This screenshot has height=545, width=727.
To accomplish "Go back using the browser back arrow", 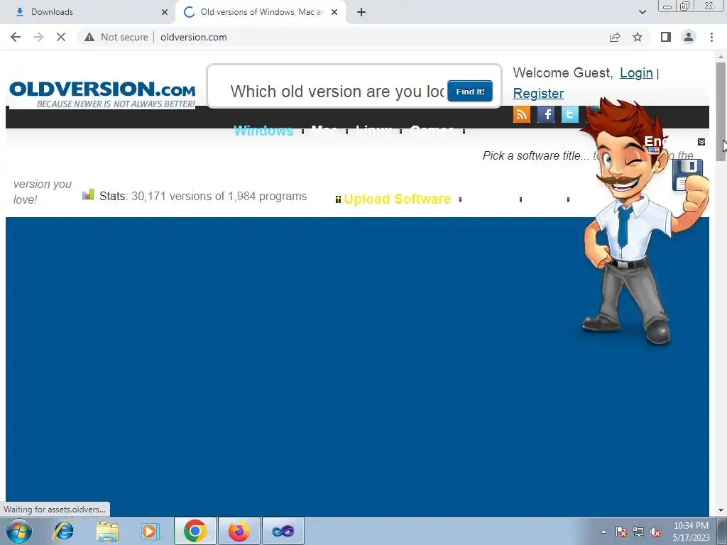I will (16, 37).
